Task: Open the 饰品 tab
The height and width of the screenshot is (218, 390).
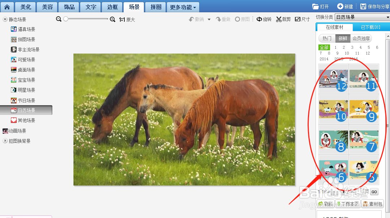Action: 69,7
